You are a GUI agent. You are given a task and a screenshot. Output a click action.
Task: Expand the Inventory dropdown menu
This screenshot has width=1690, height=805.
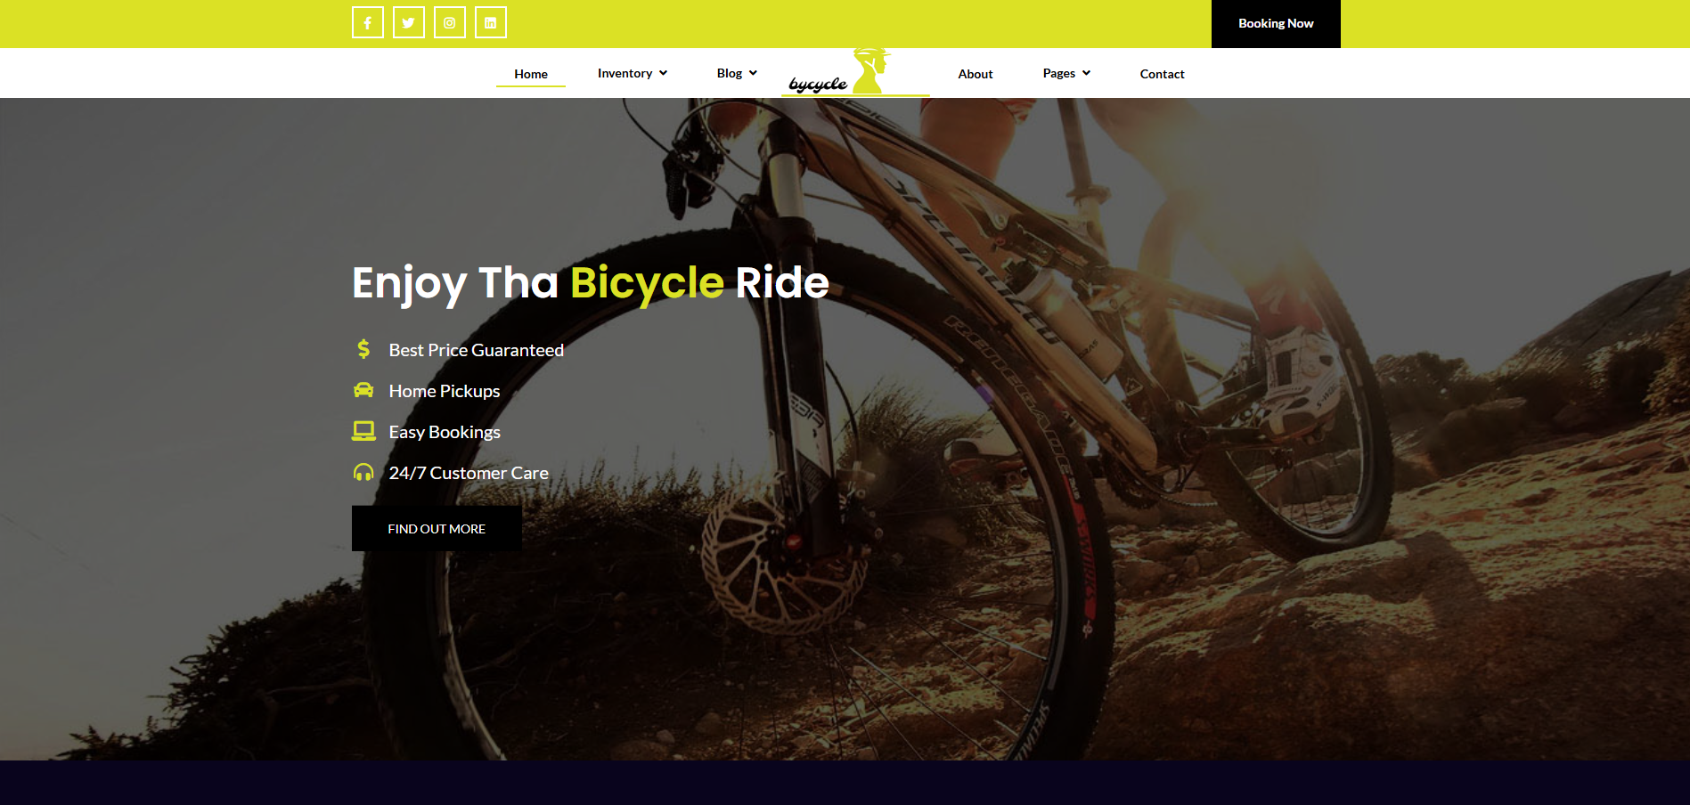click(633, 73)
